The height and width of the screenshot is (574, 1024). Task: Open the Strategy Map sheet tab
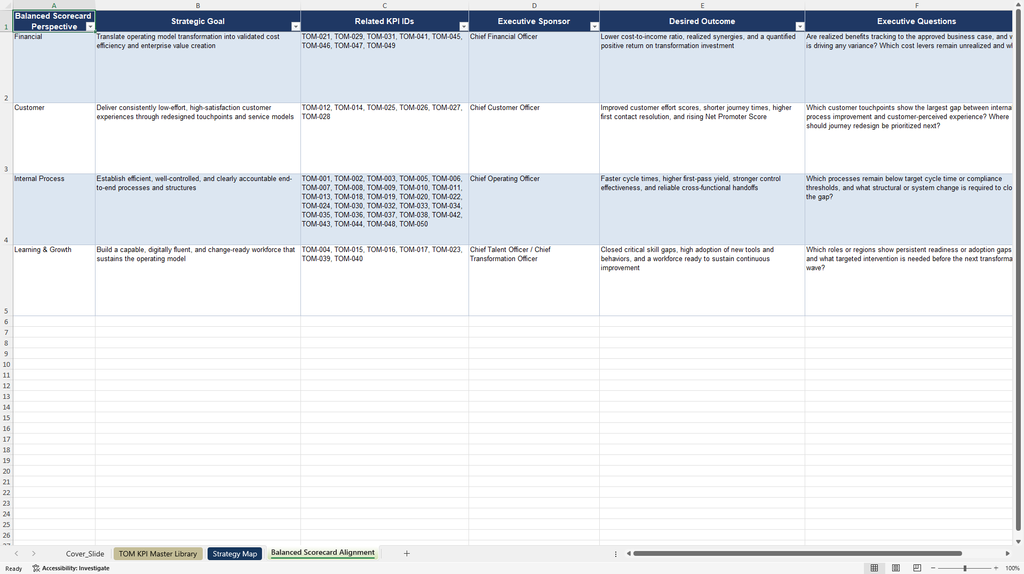235,554
